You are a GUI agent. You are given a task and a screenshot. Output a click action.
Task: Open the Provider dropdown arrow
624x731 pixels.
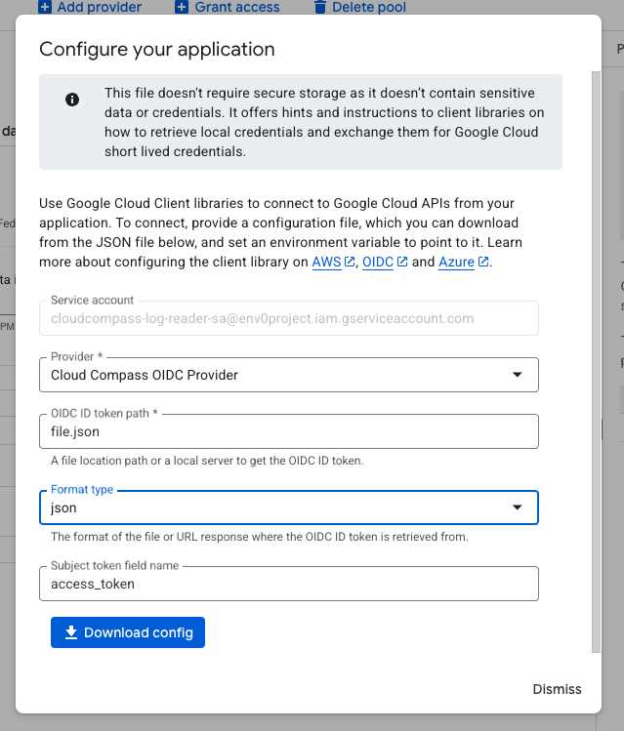pyautogui.click(x=517, y=375)
